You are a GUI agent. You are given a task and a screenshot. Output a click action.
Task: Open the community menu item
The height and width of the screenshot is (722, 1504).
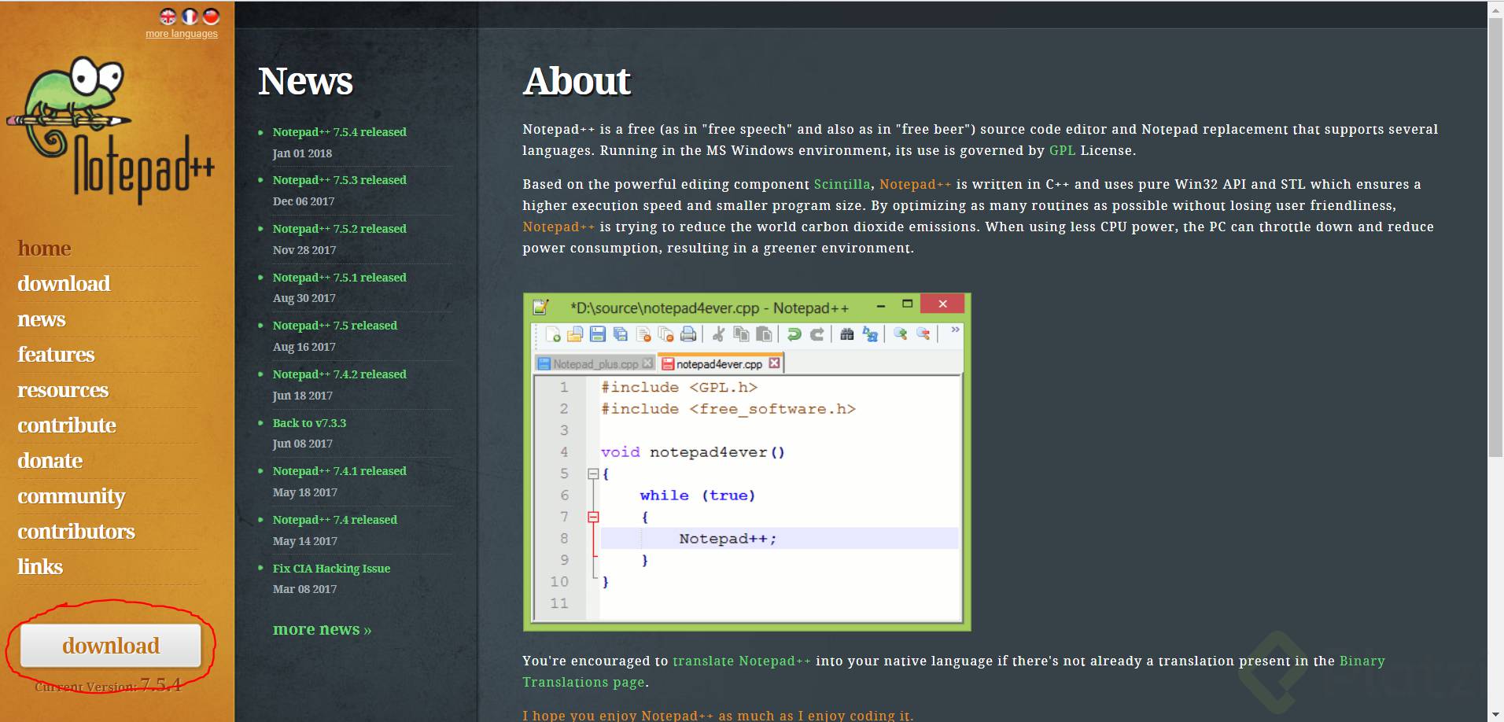(72, 496)
